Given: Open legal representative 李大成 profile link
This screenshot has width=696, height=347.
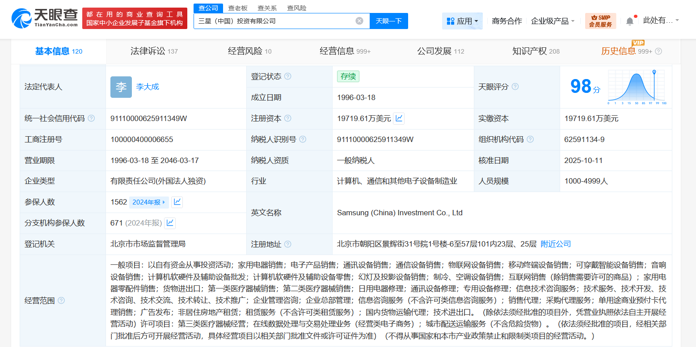Looking at the screenshot, I should click(x=148, y=87).
